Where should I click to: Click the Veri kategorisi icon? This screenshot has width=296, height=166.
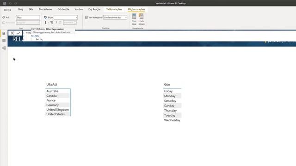tap(86, 18)
